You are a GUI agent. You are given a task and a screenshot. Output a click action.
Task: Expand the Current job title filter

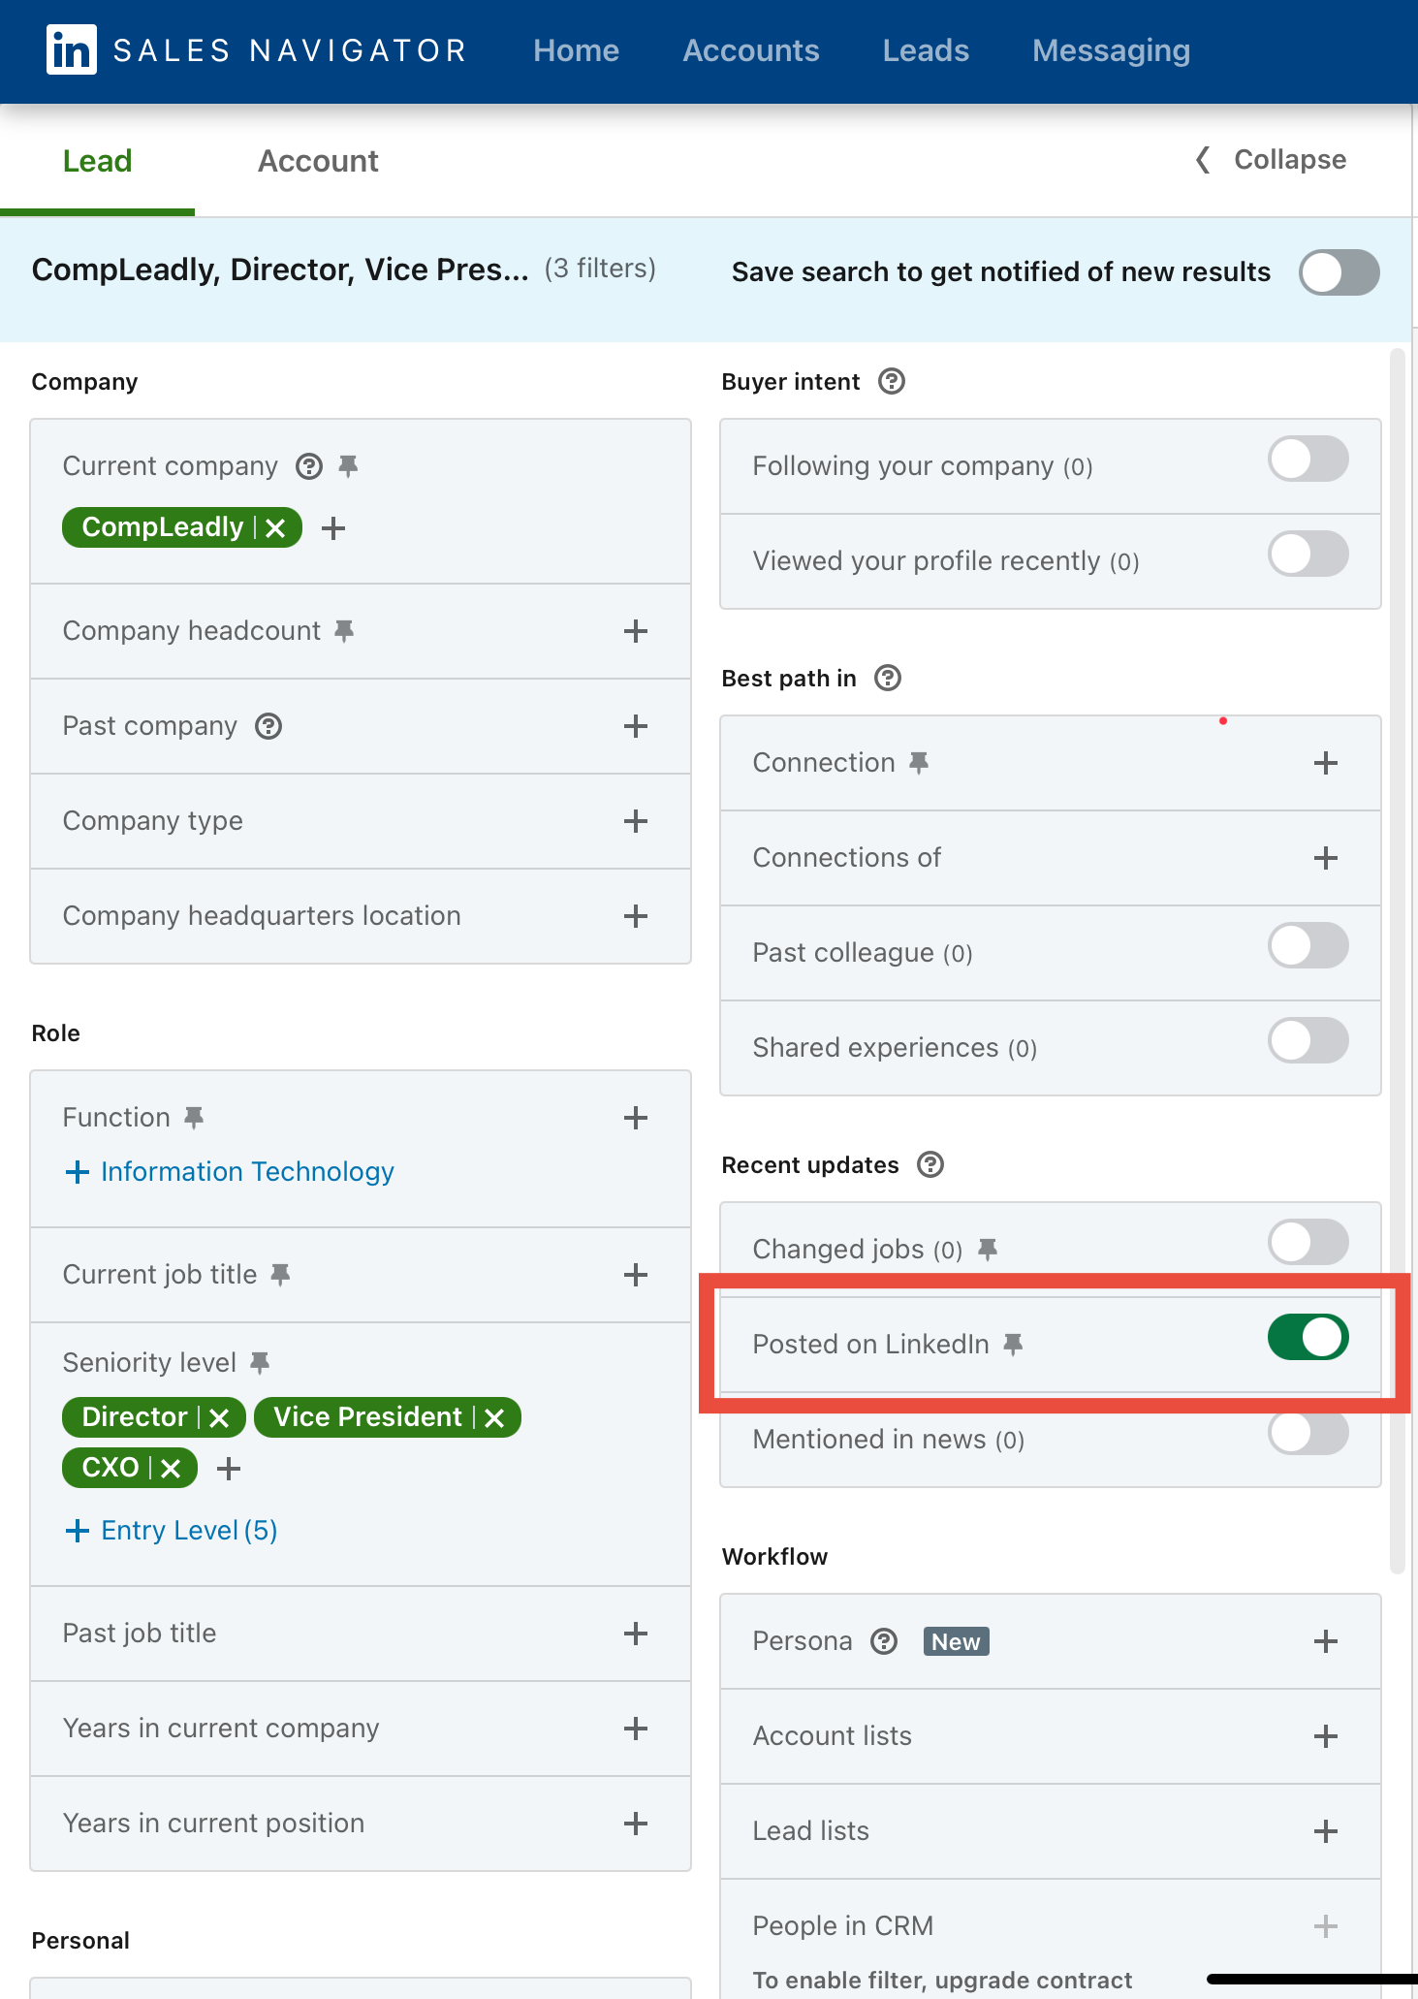636,1275
